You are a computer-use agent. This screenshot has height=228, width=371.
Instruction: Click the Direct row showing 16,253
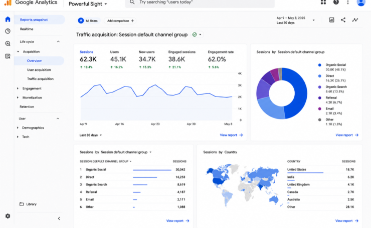pos(133,177)
